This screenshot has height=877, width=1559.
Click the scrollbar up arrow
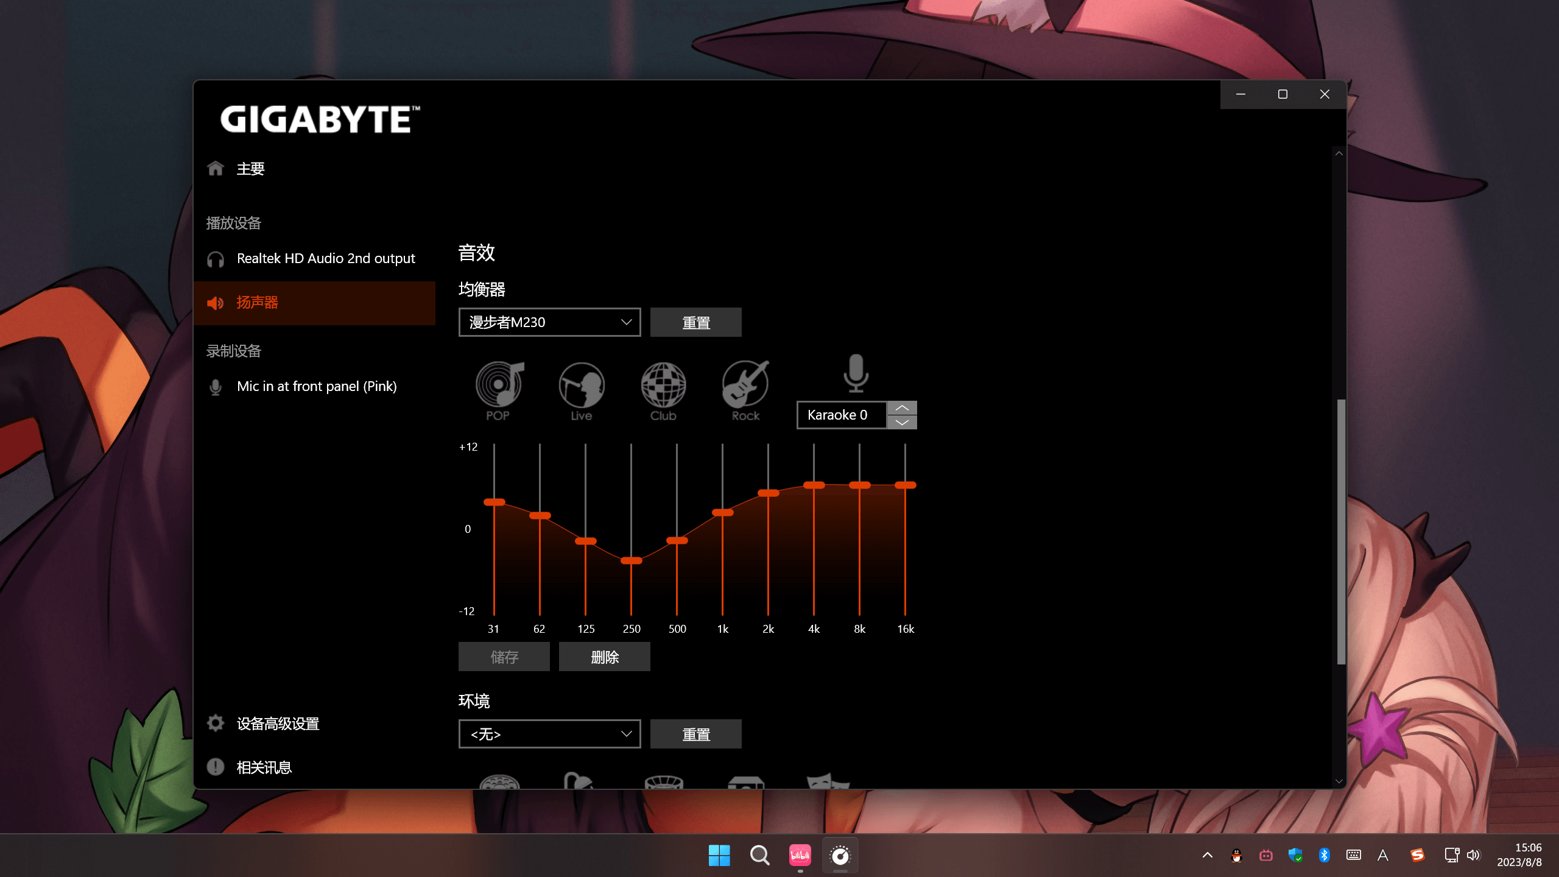(x=1339, y=153)
